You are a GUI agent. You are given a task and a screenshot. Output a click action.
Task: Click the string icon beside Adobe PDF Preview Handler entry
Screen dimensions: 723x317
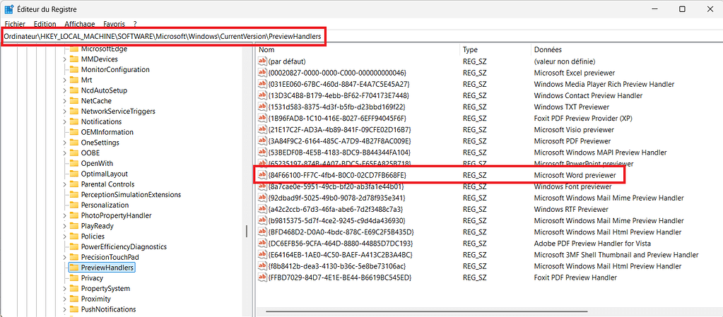pyautogui.click(x=262, y=244)
